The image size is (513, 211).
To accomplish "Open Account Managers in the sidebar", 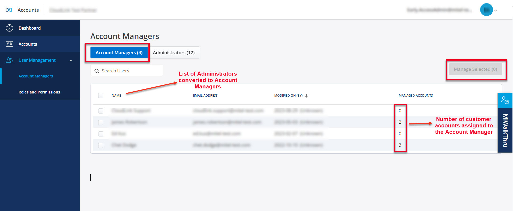I will coord(36,76).
